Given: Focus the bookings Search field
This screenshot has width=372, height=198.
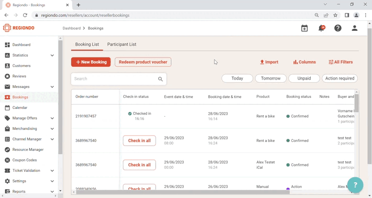Looking at the screenshot, I should click(x=118, y=79).
